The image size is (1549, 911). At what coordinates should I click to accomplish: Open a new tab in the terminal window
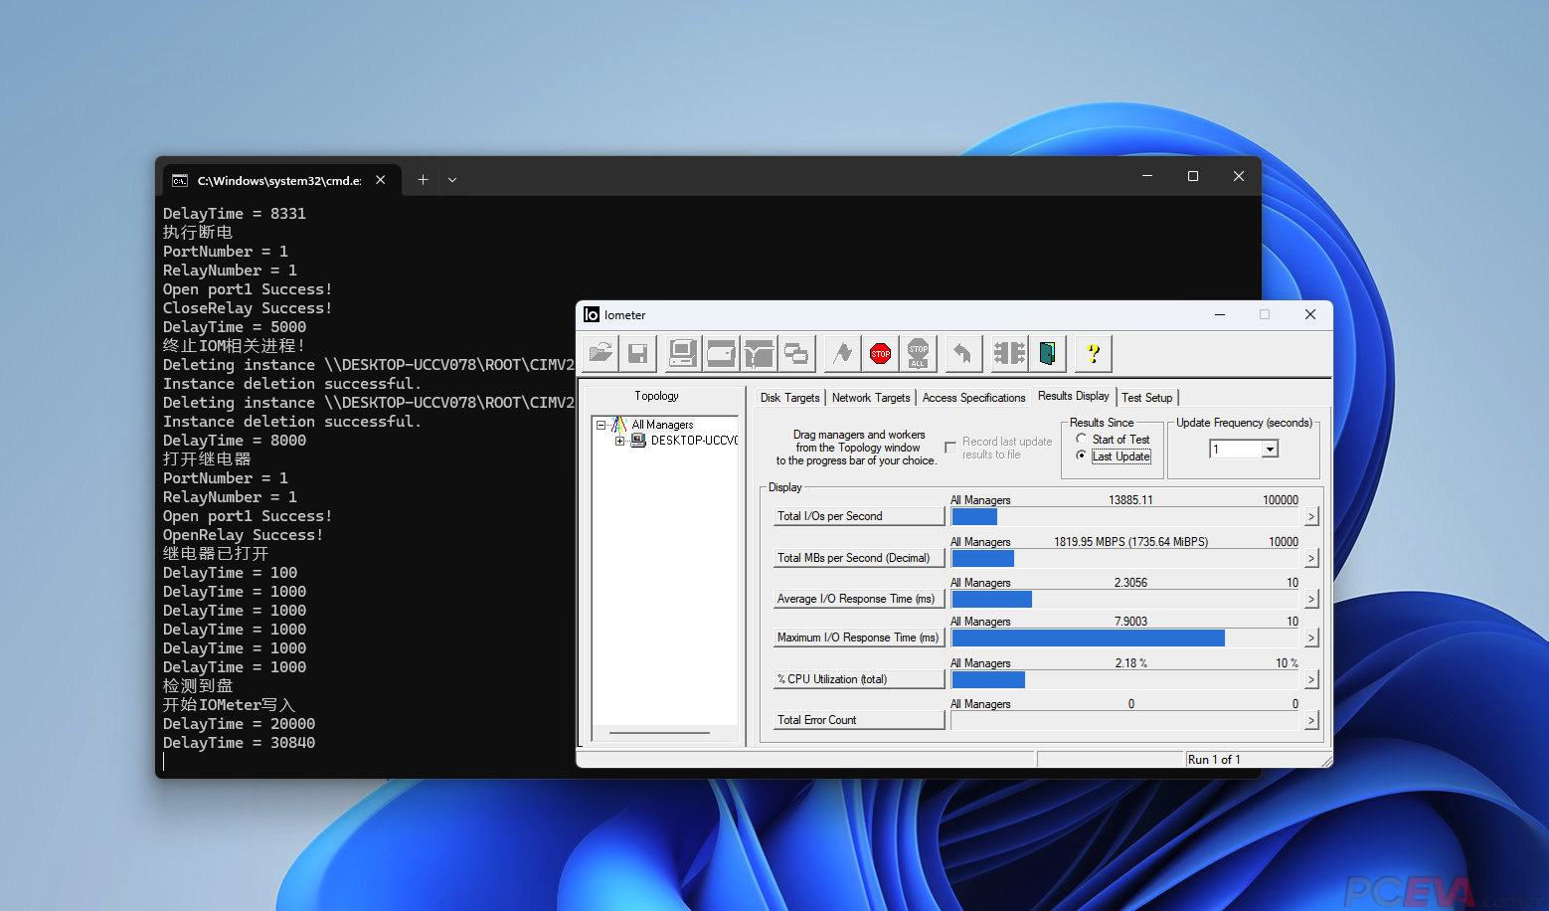[x=423, y=180]
